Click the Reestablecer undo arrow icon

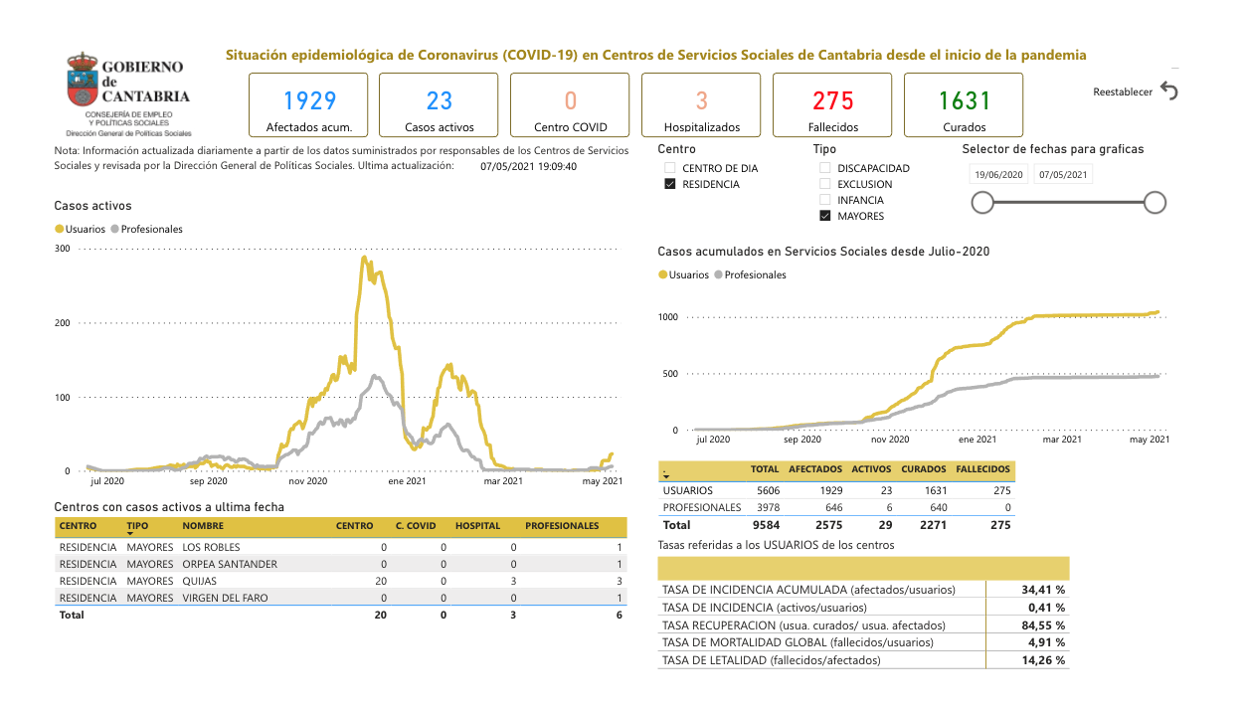coord(1168,91)
